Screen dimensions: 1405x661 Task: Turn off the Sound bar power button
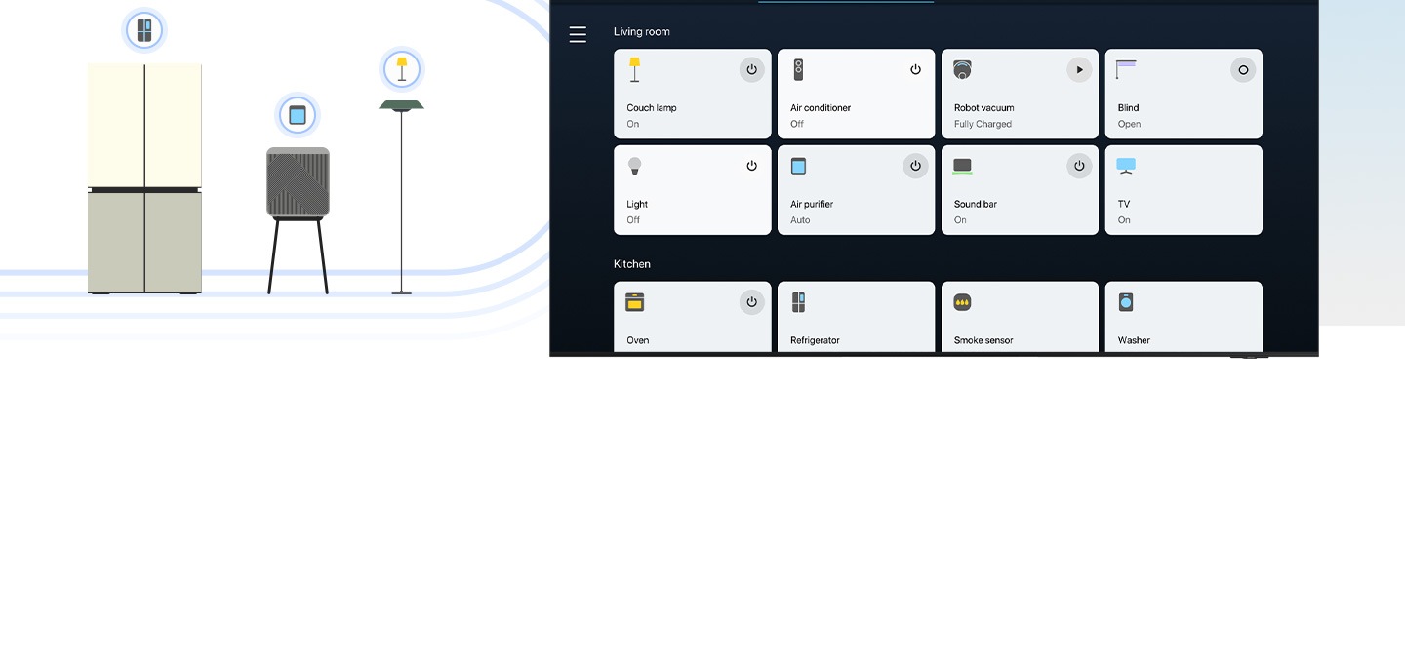coord(1079,166)
